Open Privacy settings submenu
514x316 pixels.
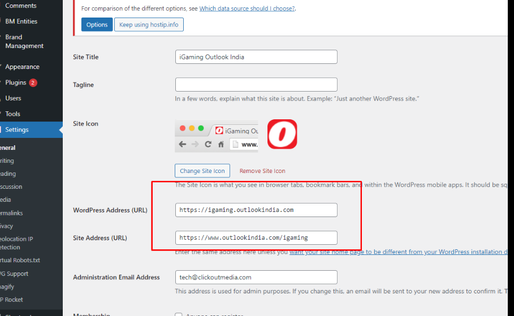coord(7,226)
